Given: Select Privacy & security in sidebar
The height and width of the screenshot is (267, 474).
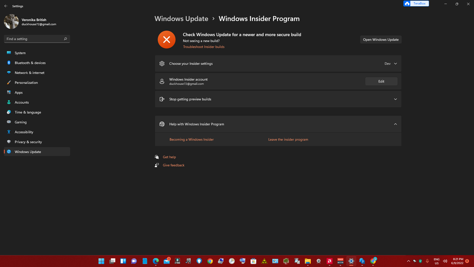Looking at the screenshot, I should point(37,142).
